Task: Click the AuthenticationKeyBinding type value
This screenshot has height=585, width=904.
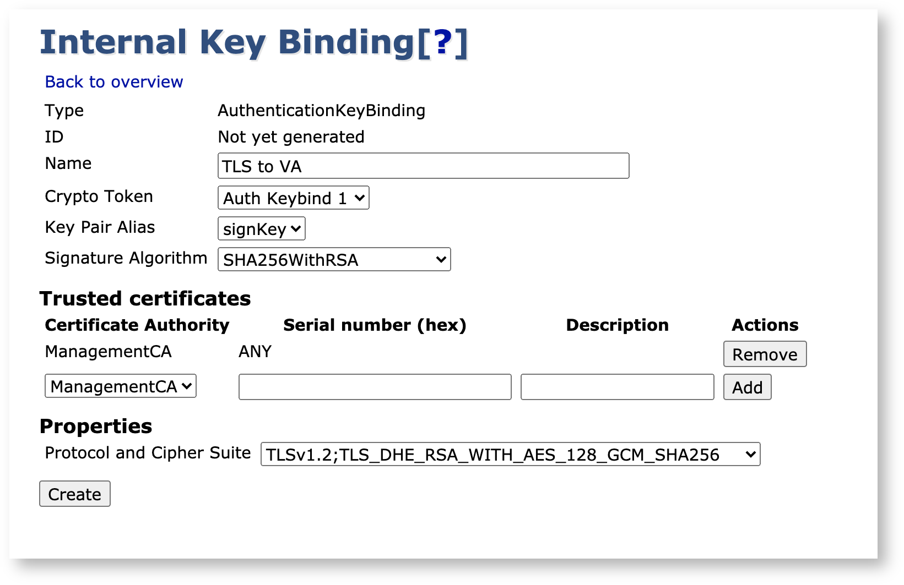Action: tap(322, 111)
